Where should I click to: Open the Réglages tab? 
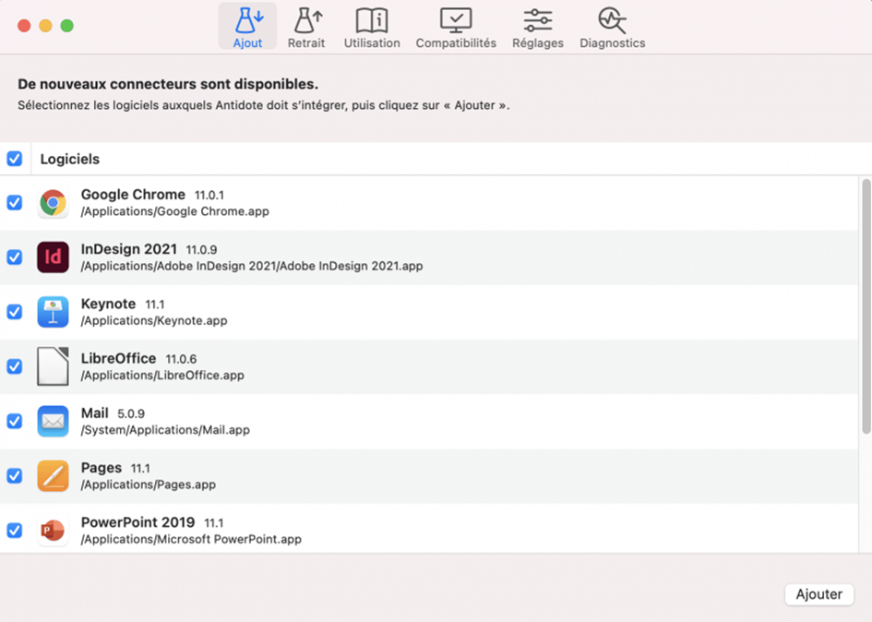point(538,26)
